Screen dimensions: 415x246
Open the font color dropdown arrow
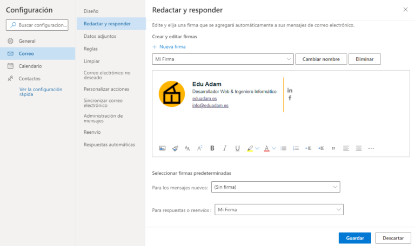pyautogui.click(x=274, y=148)
